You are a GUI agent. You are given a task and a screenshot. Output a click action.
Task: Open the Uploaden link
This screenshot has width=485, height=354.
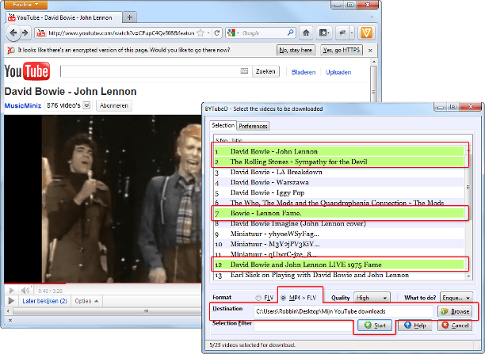[x=338, y=72]
